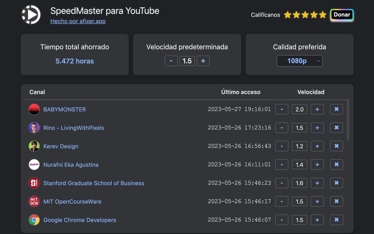The width and height of the screenshot is (374, 234).
Task: Open the Google Chrome Developers channel link
Action: pyautogui.click(x=80, y=220)
